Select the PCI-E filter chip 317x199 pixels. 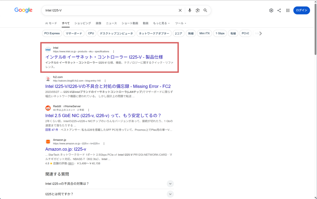point(245,33)
